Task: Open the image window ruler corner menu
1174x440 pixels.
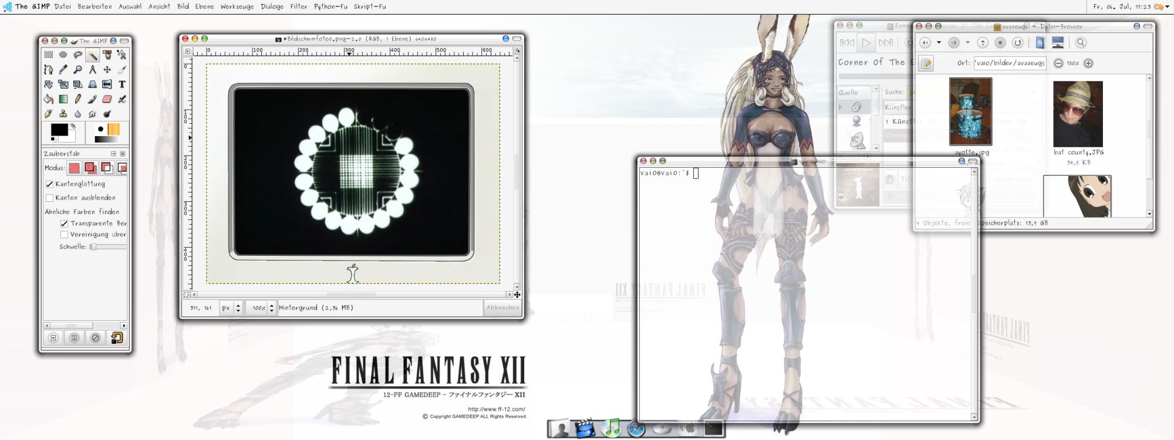Action: coord(188,51)
